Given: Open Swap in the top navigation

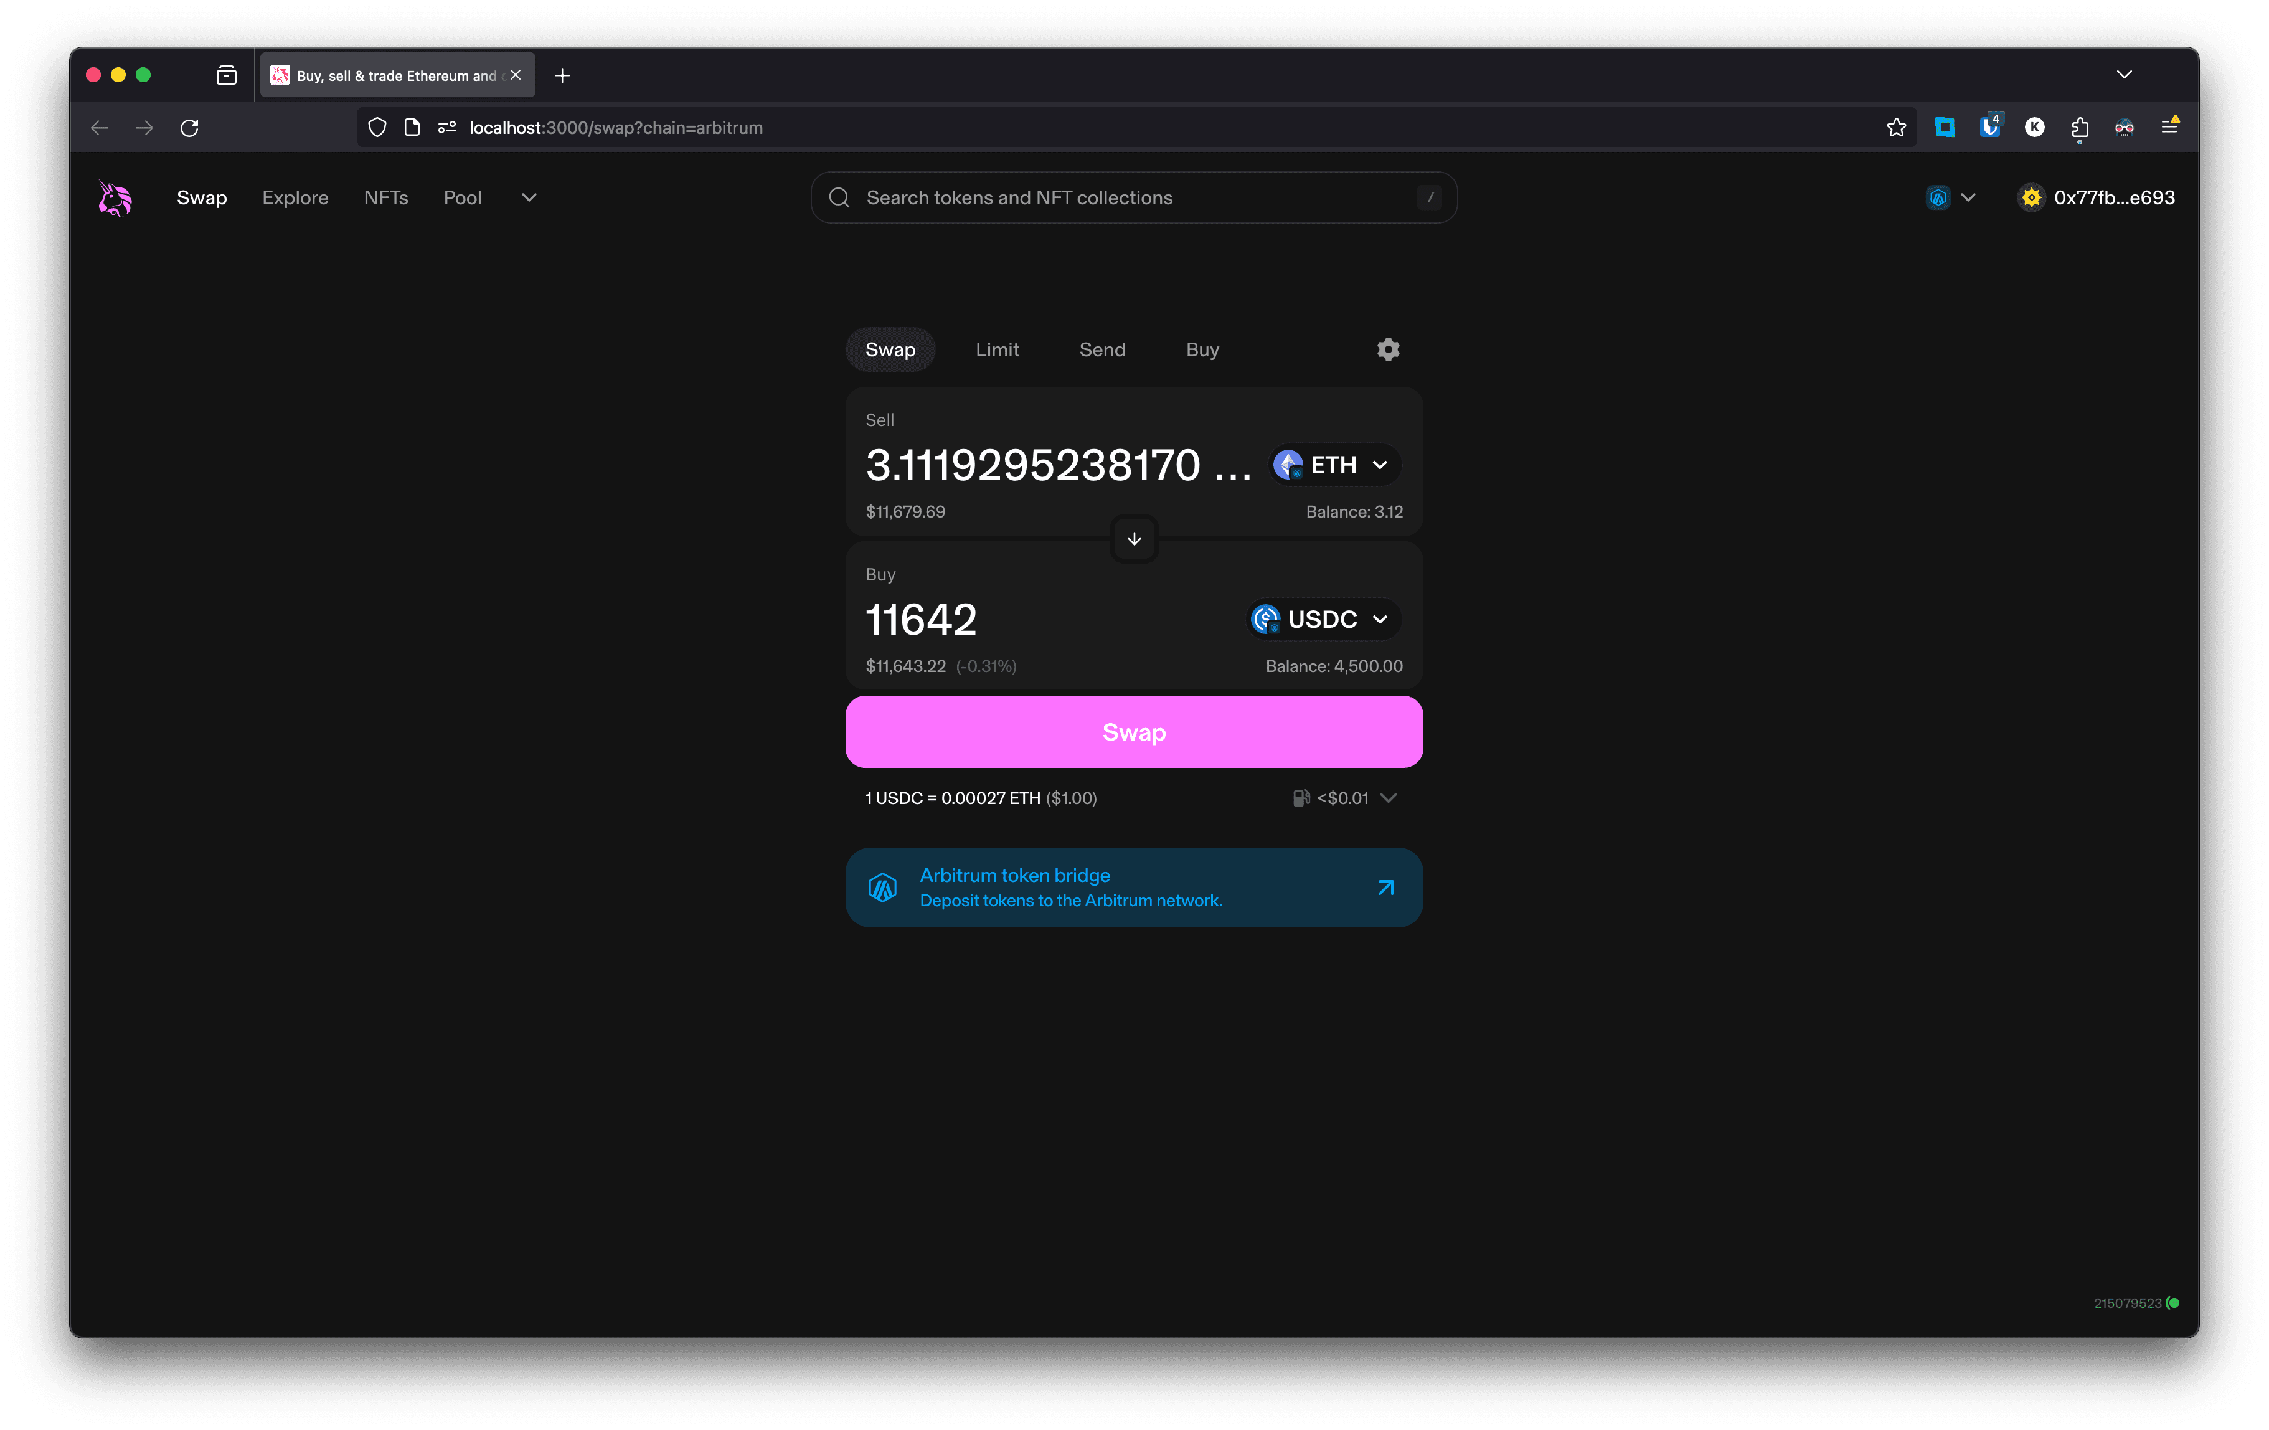Looking at the screenshot, I should point(202,198).
